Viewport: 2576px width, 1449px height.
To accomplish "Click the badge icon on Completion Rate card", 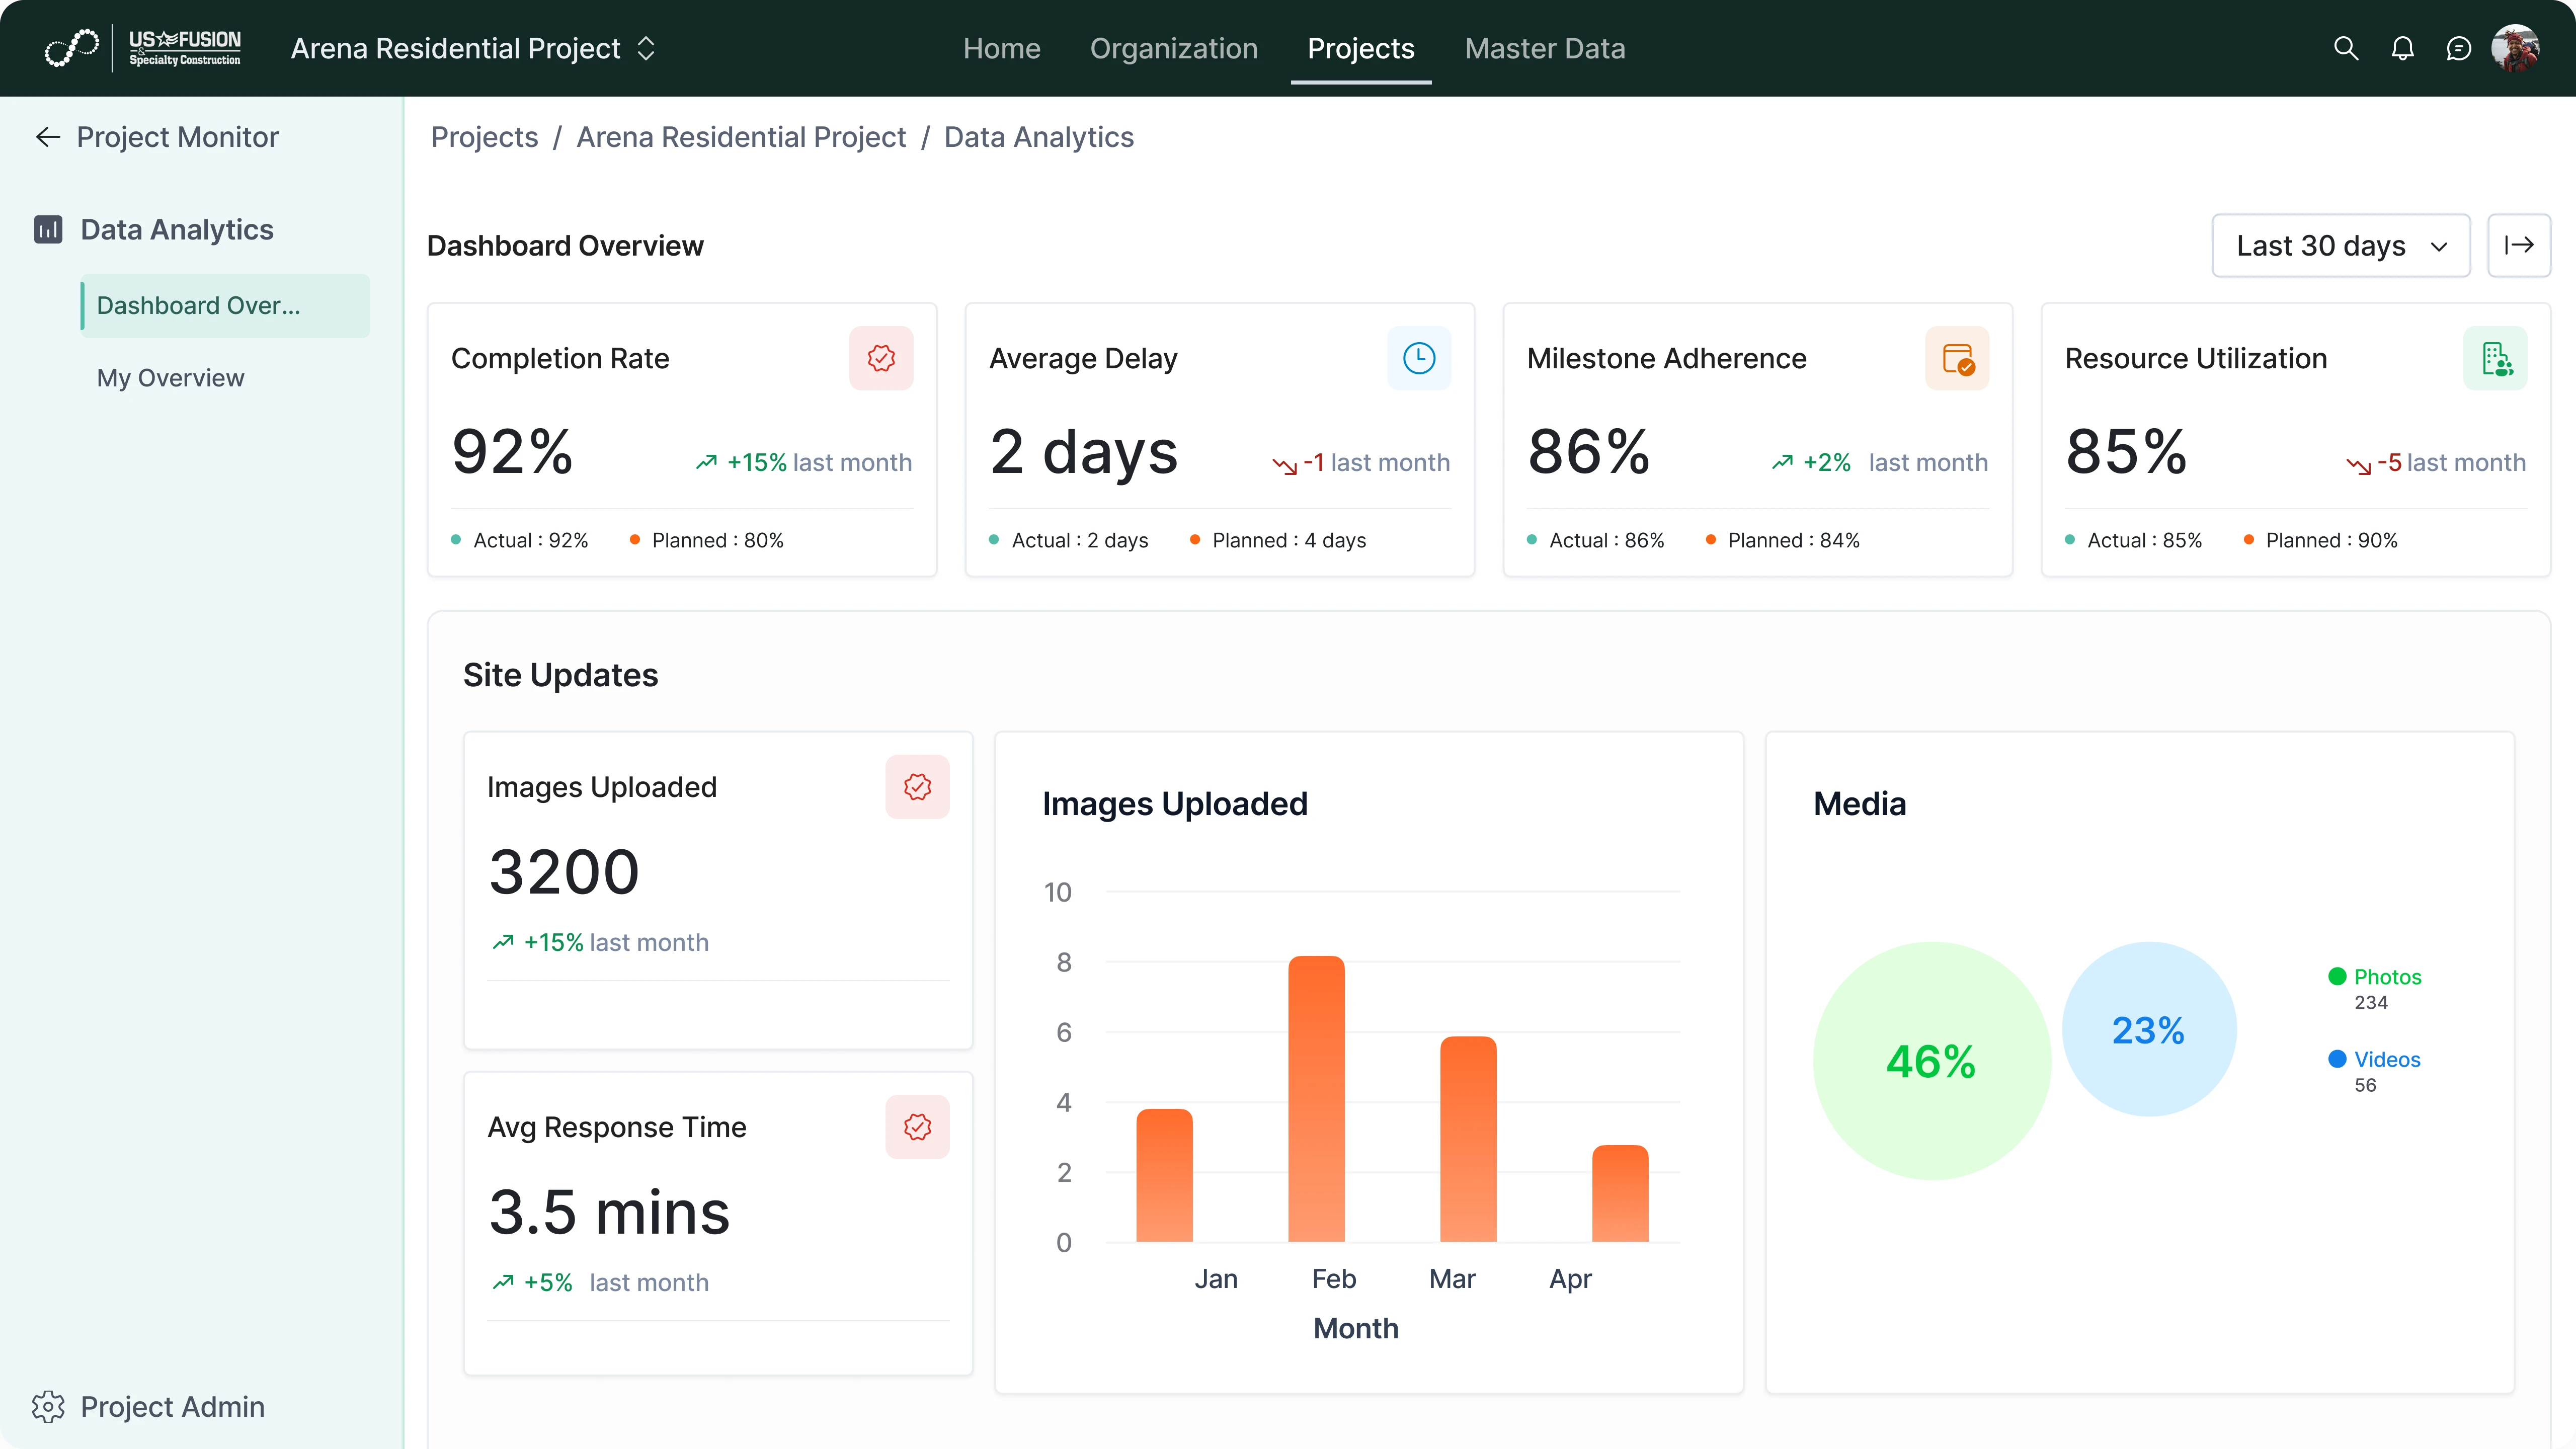I will coord(881,358).
